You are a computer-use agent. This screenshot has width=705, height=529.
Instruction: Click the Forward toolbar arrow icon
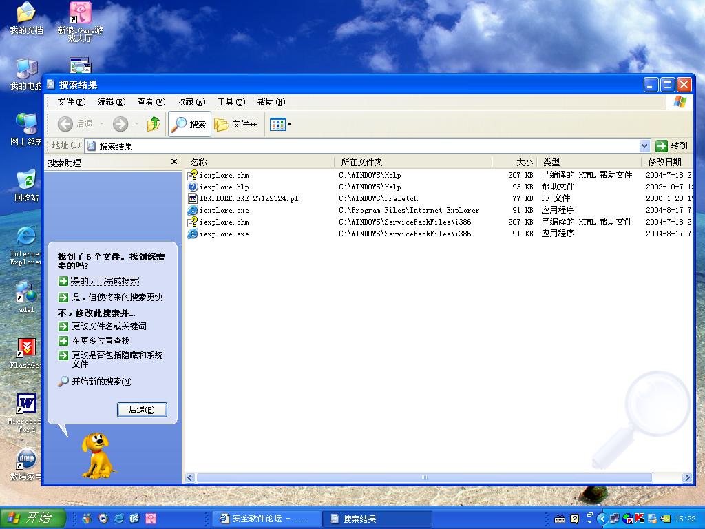(x=120, y=124)
